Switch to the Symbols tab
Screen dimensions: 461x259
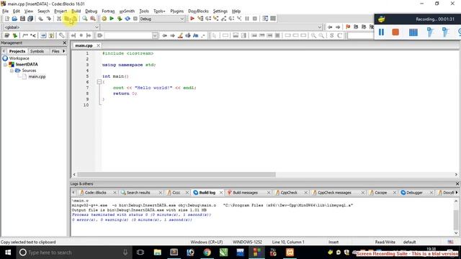pos(37,51)
